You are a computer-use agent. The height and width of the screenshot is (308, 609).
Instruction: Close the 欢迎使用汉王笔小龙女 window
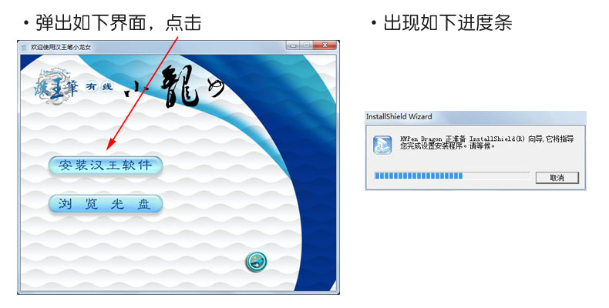(325, 45)
